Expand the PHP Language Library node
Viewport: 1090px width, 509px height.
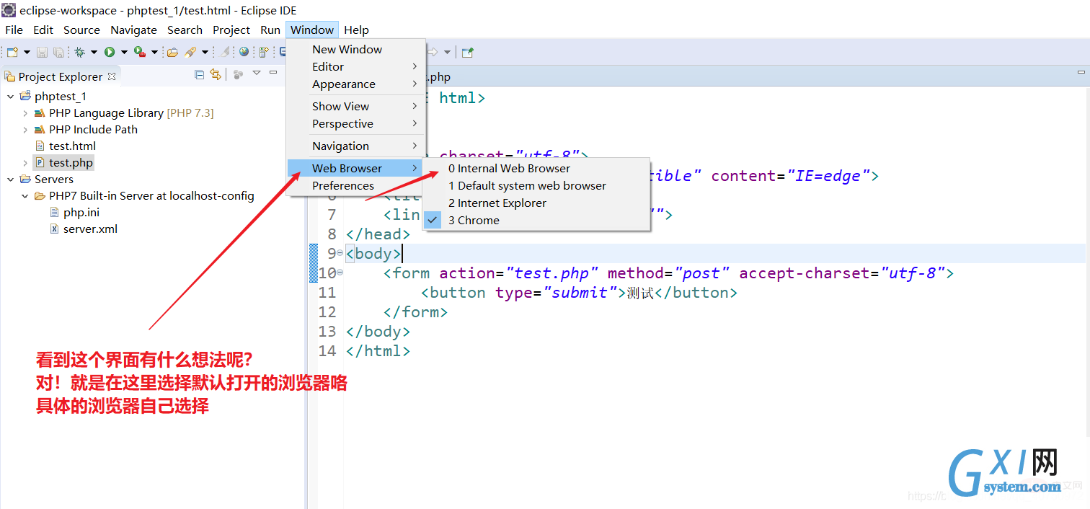25,113
